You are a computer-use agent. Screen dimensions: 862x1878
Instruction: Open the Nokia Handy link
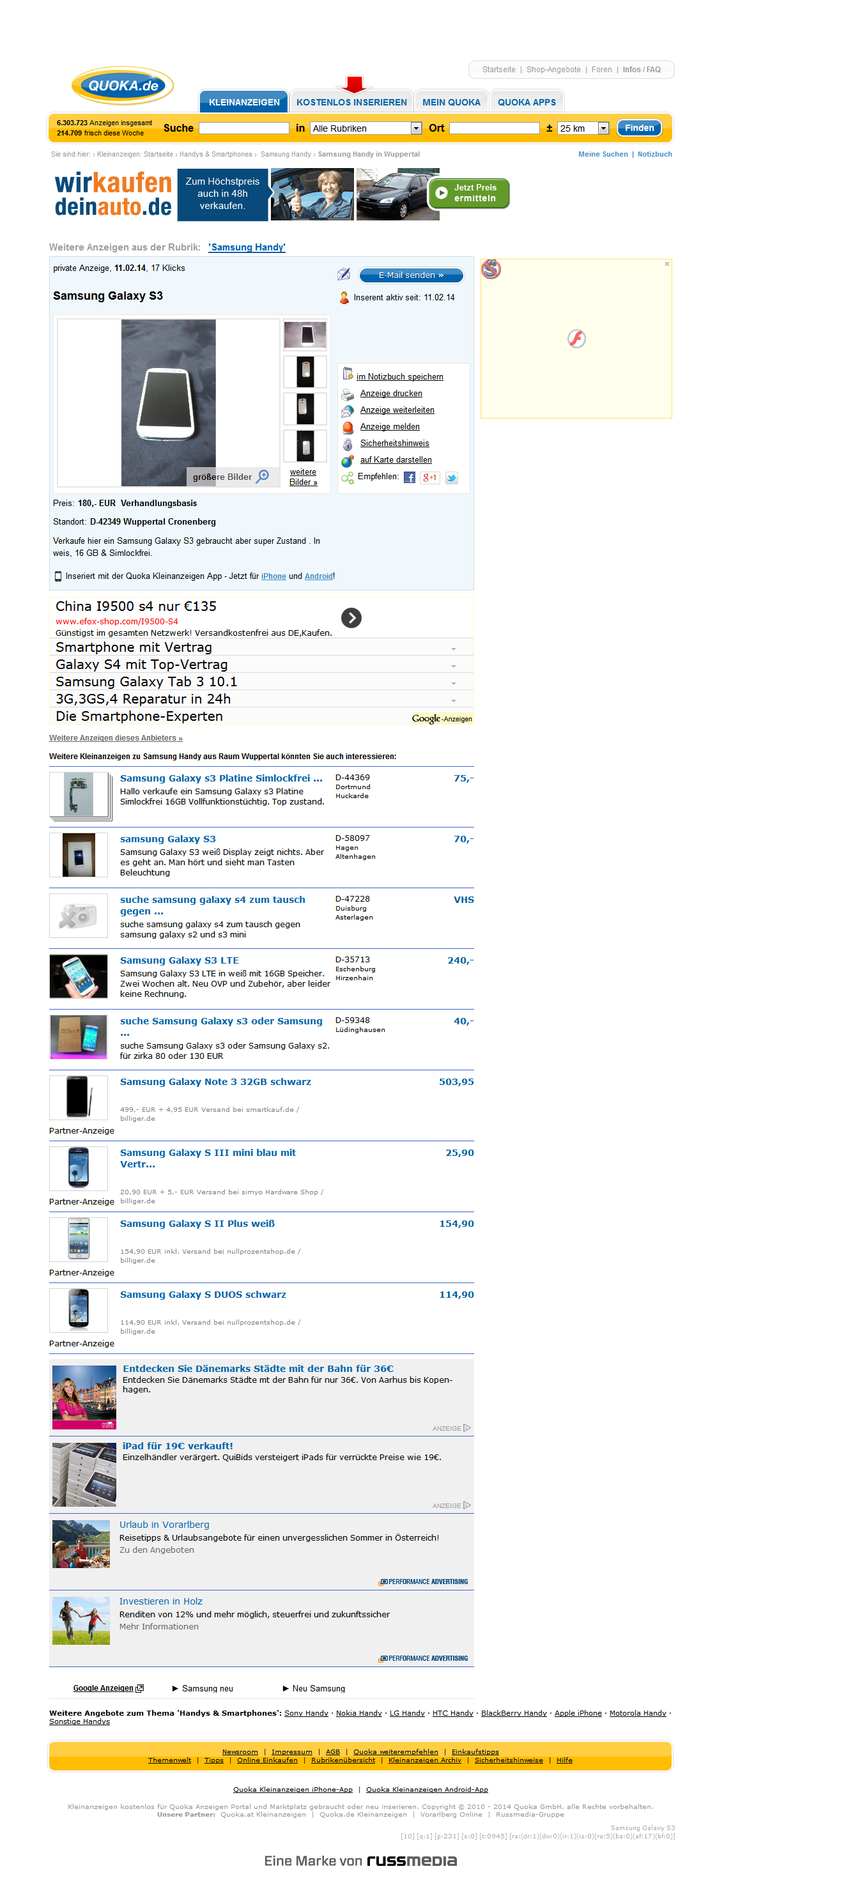pos(359,1713)
